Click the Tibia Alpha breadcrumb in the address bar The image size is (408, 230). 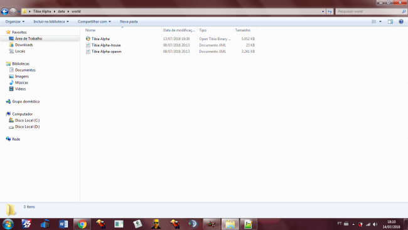pyautogui.click(x=42, y=11)
